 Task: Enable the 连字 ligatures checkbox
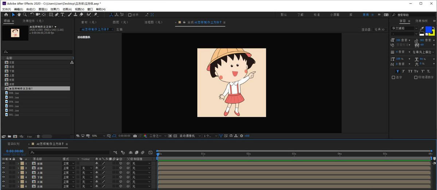[x=393, y=77]
